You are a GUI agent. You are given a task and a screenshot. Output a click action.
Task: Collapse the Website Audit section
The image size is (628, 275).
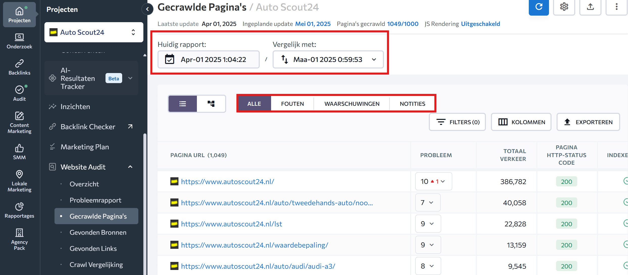tap(130, 167)
